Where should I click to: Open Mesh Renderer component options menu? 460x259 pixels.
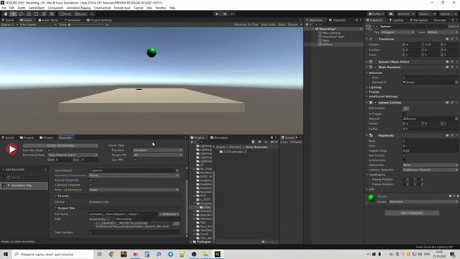click(457, 67)
